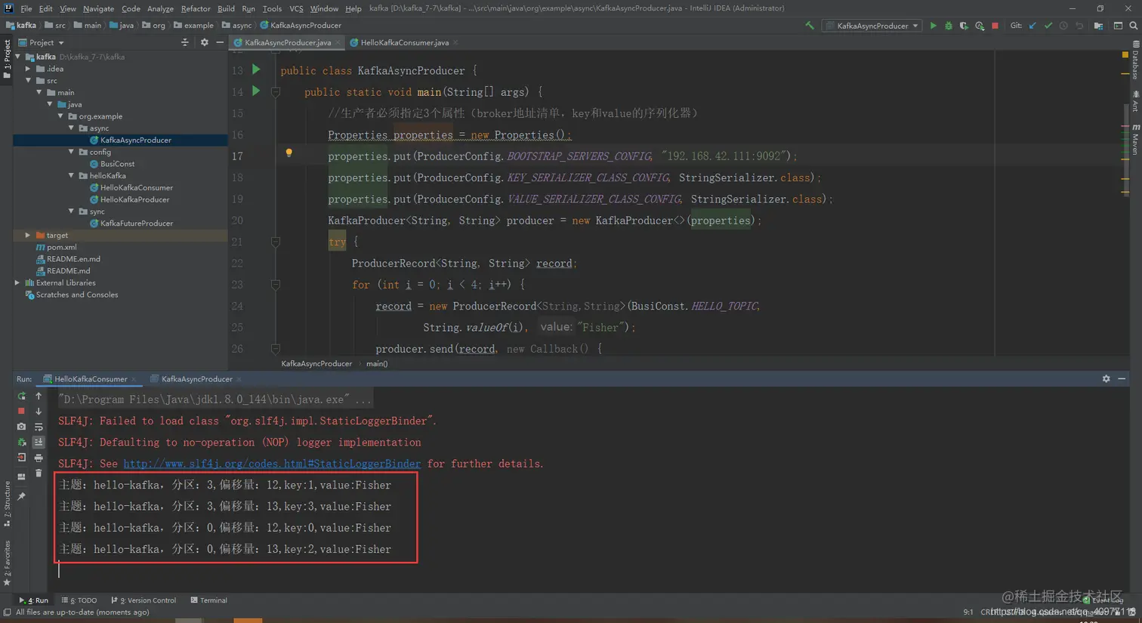Open the Refactor menu
The height and width of the screenshot is (623, 1142).
click(x=196, y=8)
